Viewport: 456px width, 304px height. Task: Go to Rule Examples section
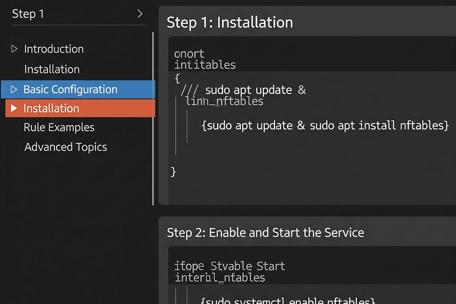[59, 127]
